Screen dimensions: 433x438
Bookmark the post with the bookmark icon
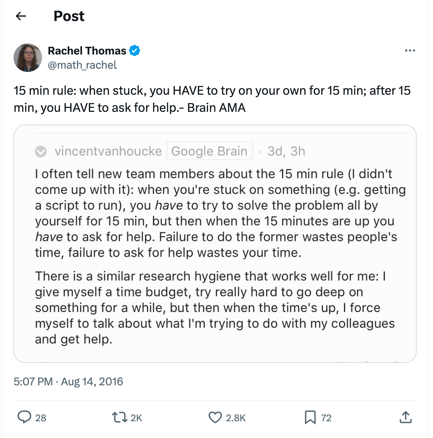point(310,417)
